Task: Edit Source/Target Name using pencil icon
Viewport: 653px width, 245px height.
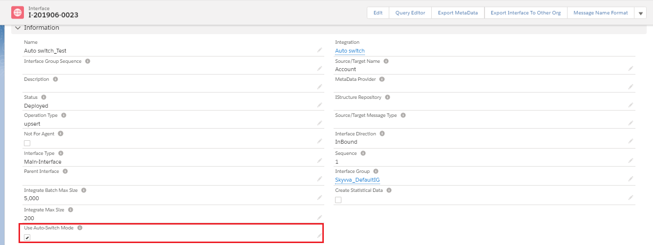Action: coord(631,69)
